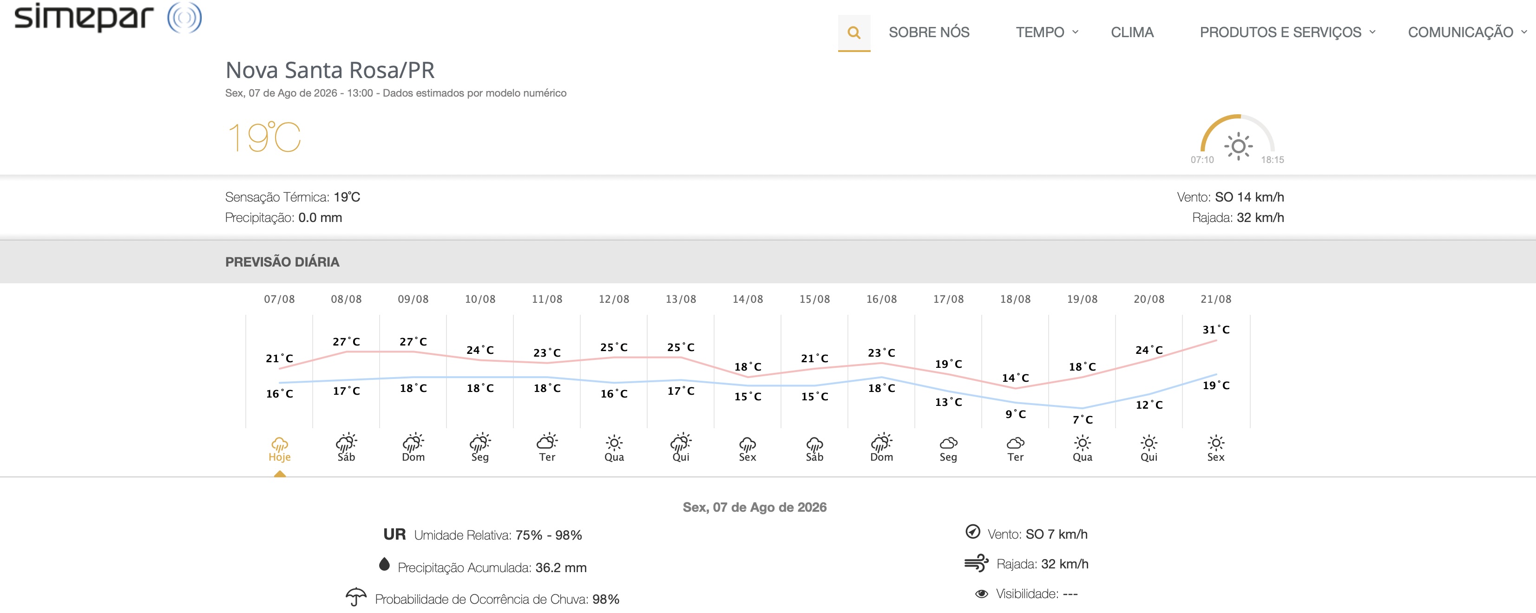Click the Rajada wind gust icon
This screenshot has width=1536, height=613.
(976, 563)
